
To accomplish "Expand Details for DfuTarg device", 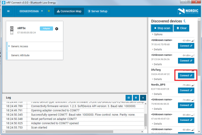I will click(157, 79).
